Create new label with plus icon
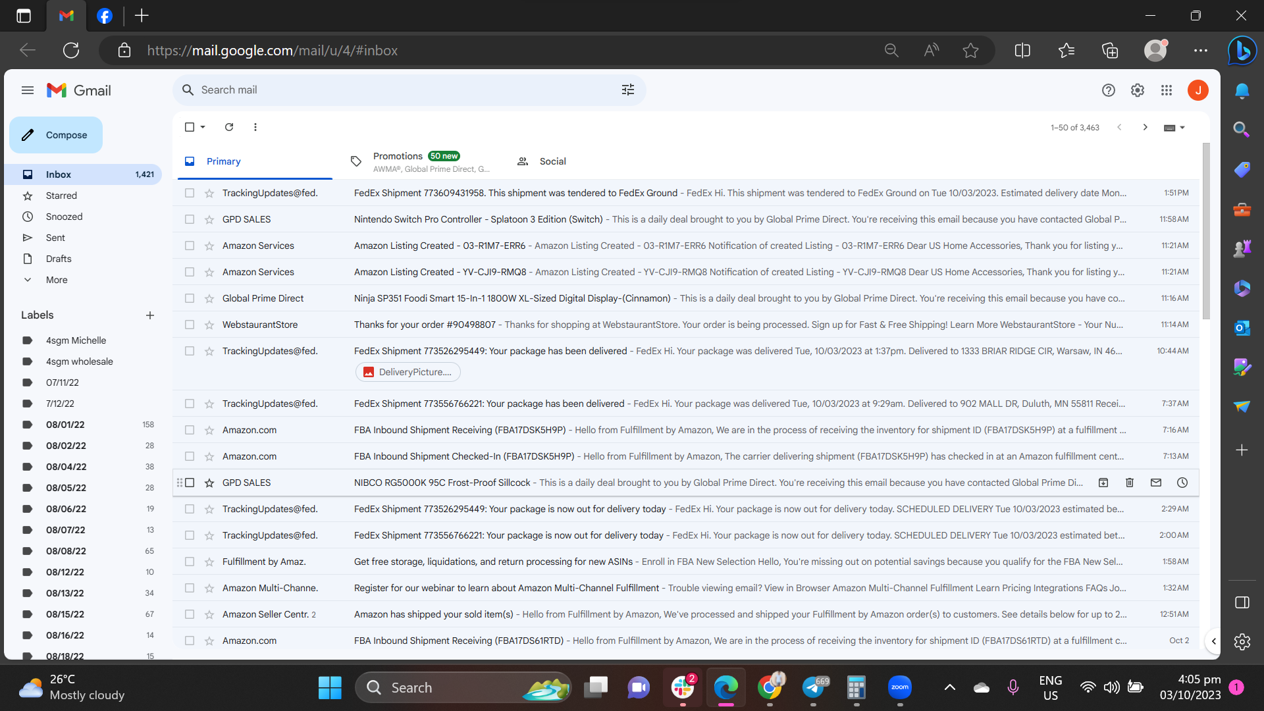 (x=150, y=315)
